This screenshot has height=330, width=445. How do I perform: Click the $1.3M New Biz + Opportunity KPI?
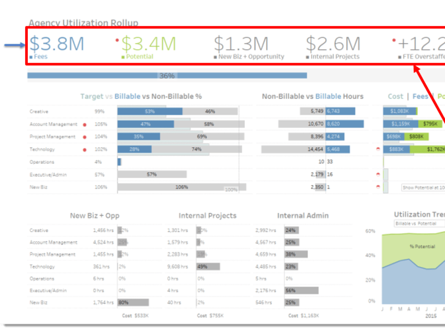pyautogui.click(x=240, y=43)
